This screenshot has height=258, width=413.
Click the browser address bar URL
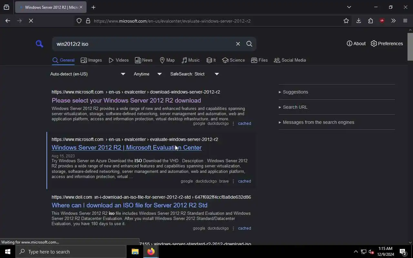172,21
